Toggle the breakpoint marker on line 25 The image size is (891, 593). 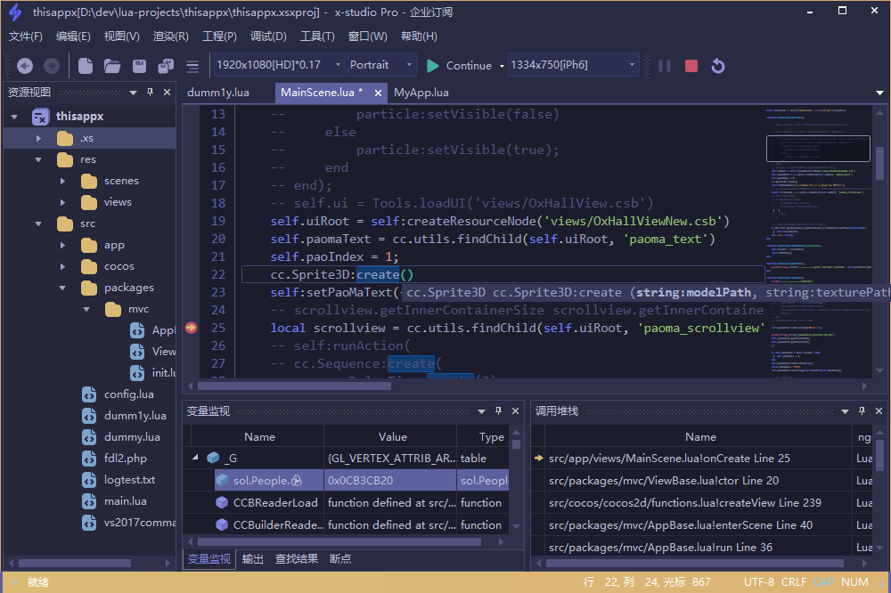[191, 328]
